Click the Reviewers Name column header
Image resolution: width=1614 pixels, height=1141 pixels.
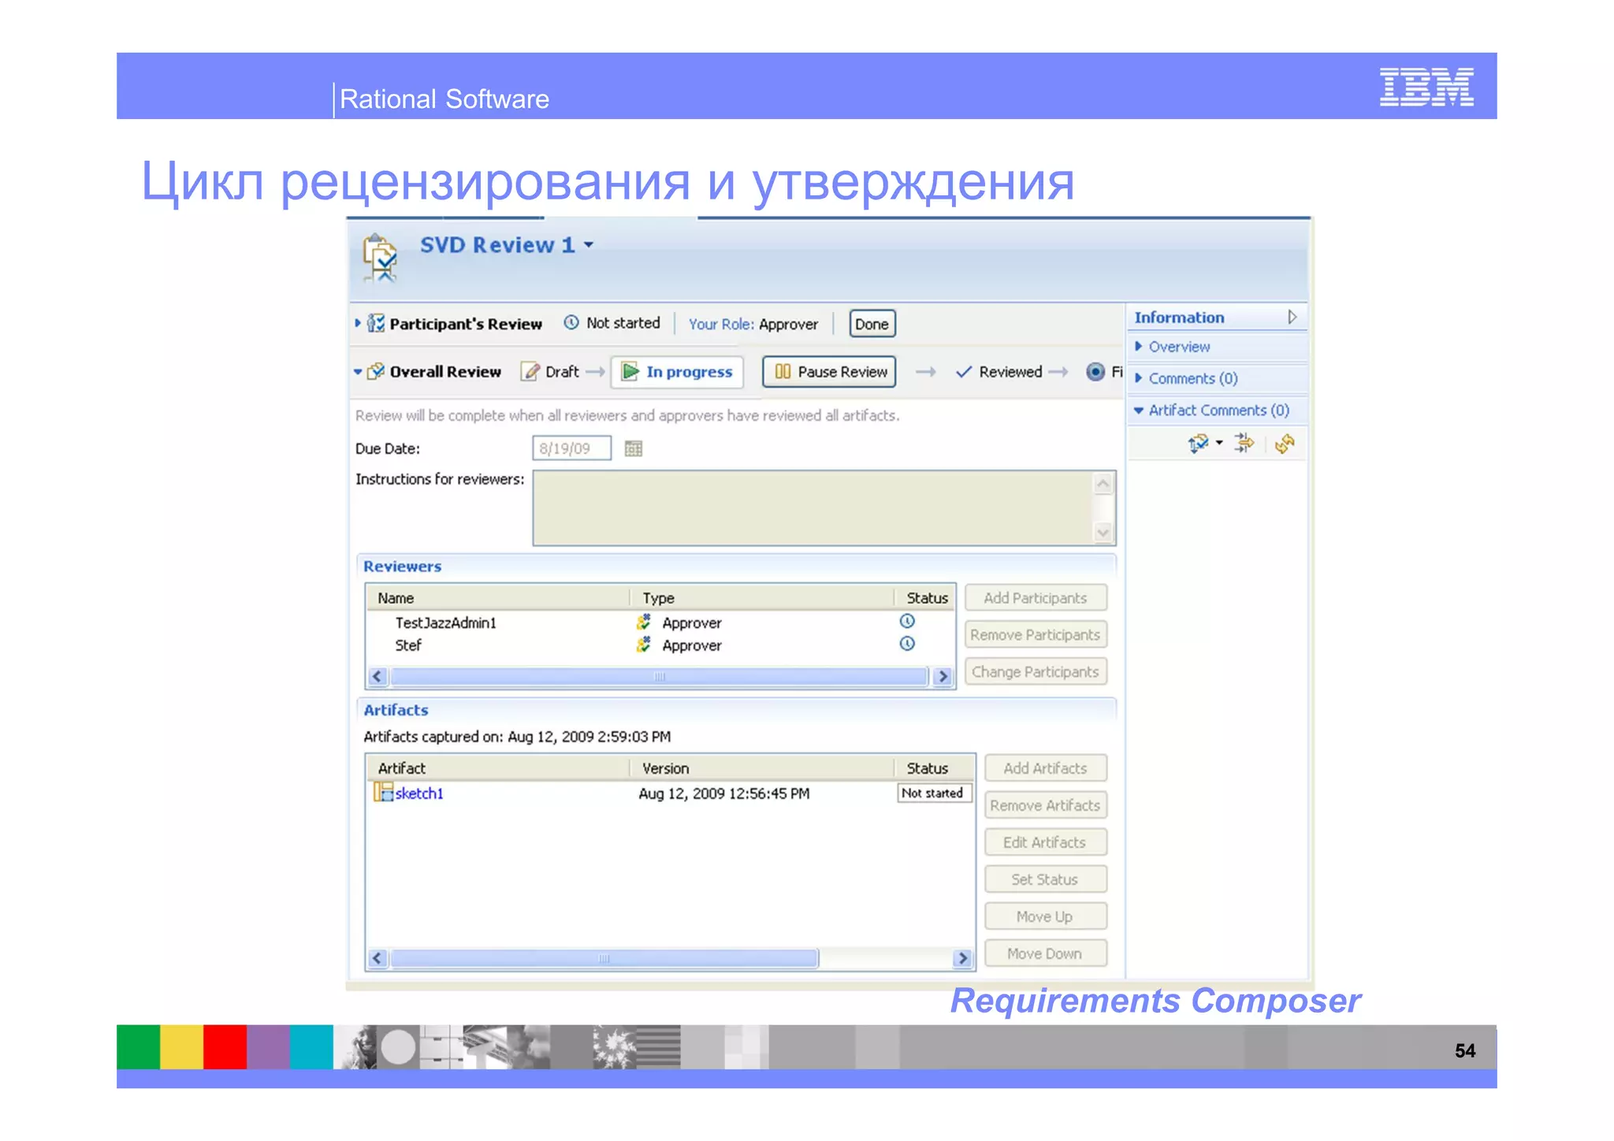(x=497, y=598)
